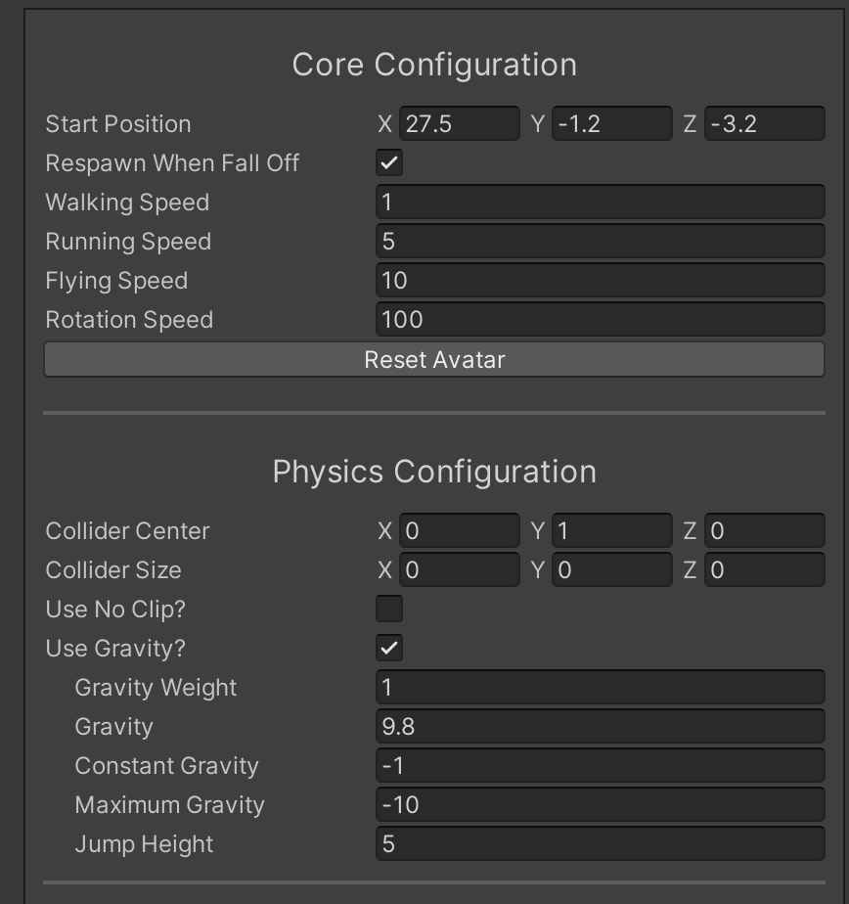Select the Running Speed input field

600,242
